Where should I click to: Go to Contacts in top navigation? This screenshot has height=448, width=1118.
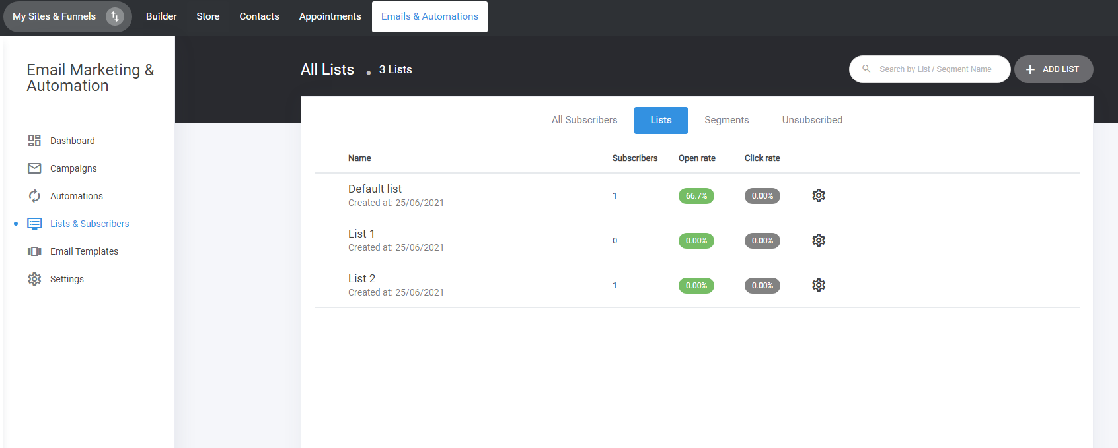point(259,16)
